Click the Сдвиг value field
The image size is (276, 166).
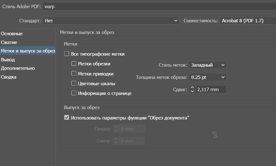point(211,90)
